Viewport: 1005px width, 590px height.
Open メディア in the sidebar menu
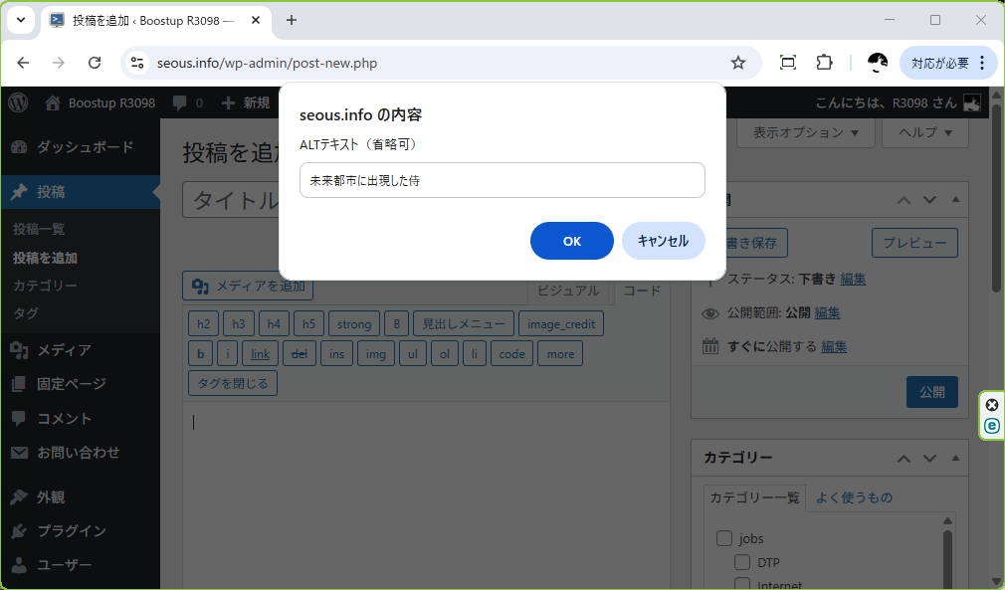(x=64, y=349)
